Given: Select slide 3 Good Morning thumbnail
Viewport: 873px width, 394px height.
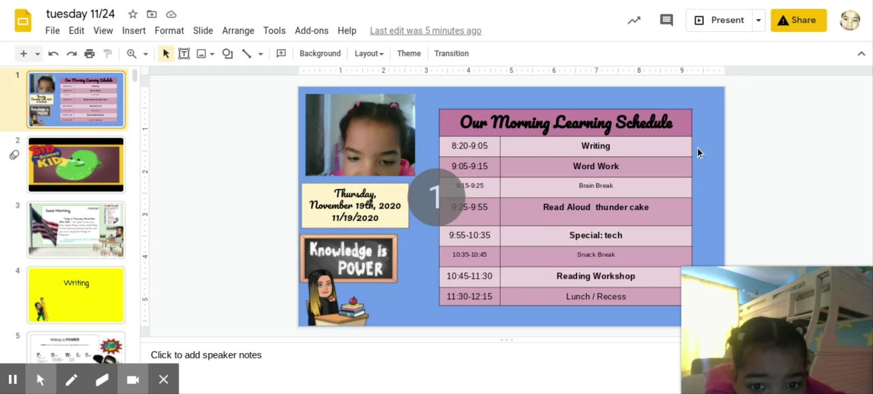Looking at the screenshot, I should tap(76, 230).
